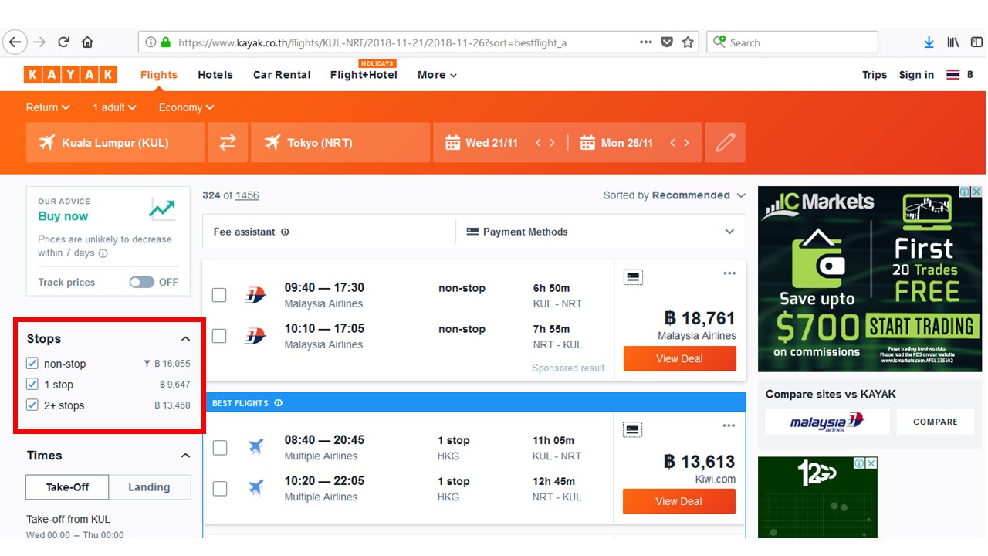This screenshot has width=988, height=556.
Task: Collapse the Times filter section
Action: coord(185,456)
